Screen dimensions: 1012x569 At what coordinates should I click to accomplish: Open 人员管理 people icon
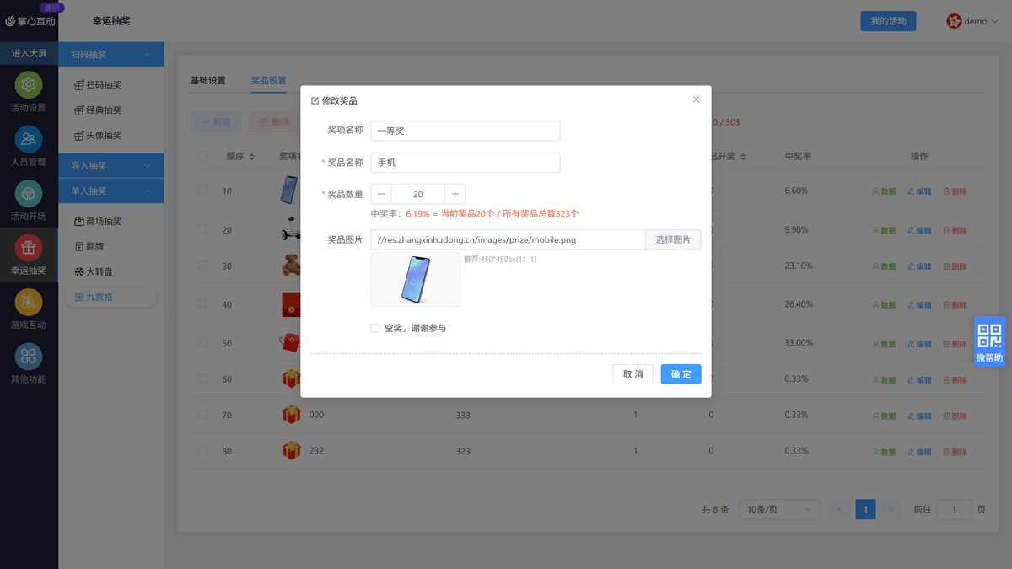pyautogui.click(x=29, y=139)
